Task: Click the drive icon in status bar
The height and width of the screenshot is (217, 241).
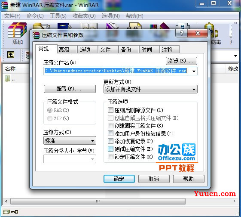Action: coord(6,212)
